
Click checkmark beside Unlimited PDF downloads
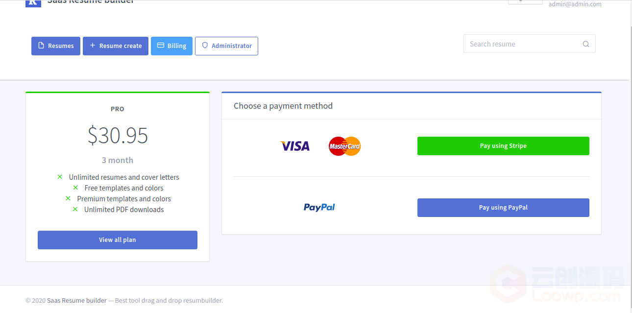(x=75, y=209)
